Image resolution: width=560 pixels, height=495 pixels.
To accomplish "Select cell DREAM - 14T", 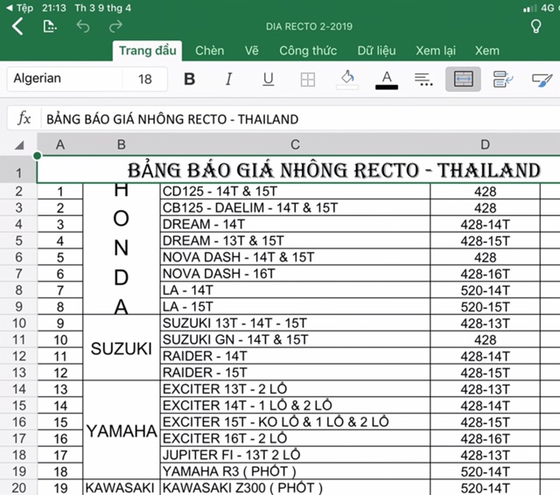I will pos(295,224).
